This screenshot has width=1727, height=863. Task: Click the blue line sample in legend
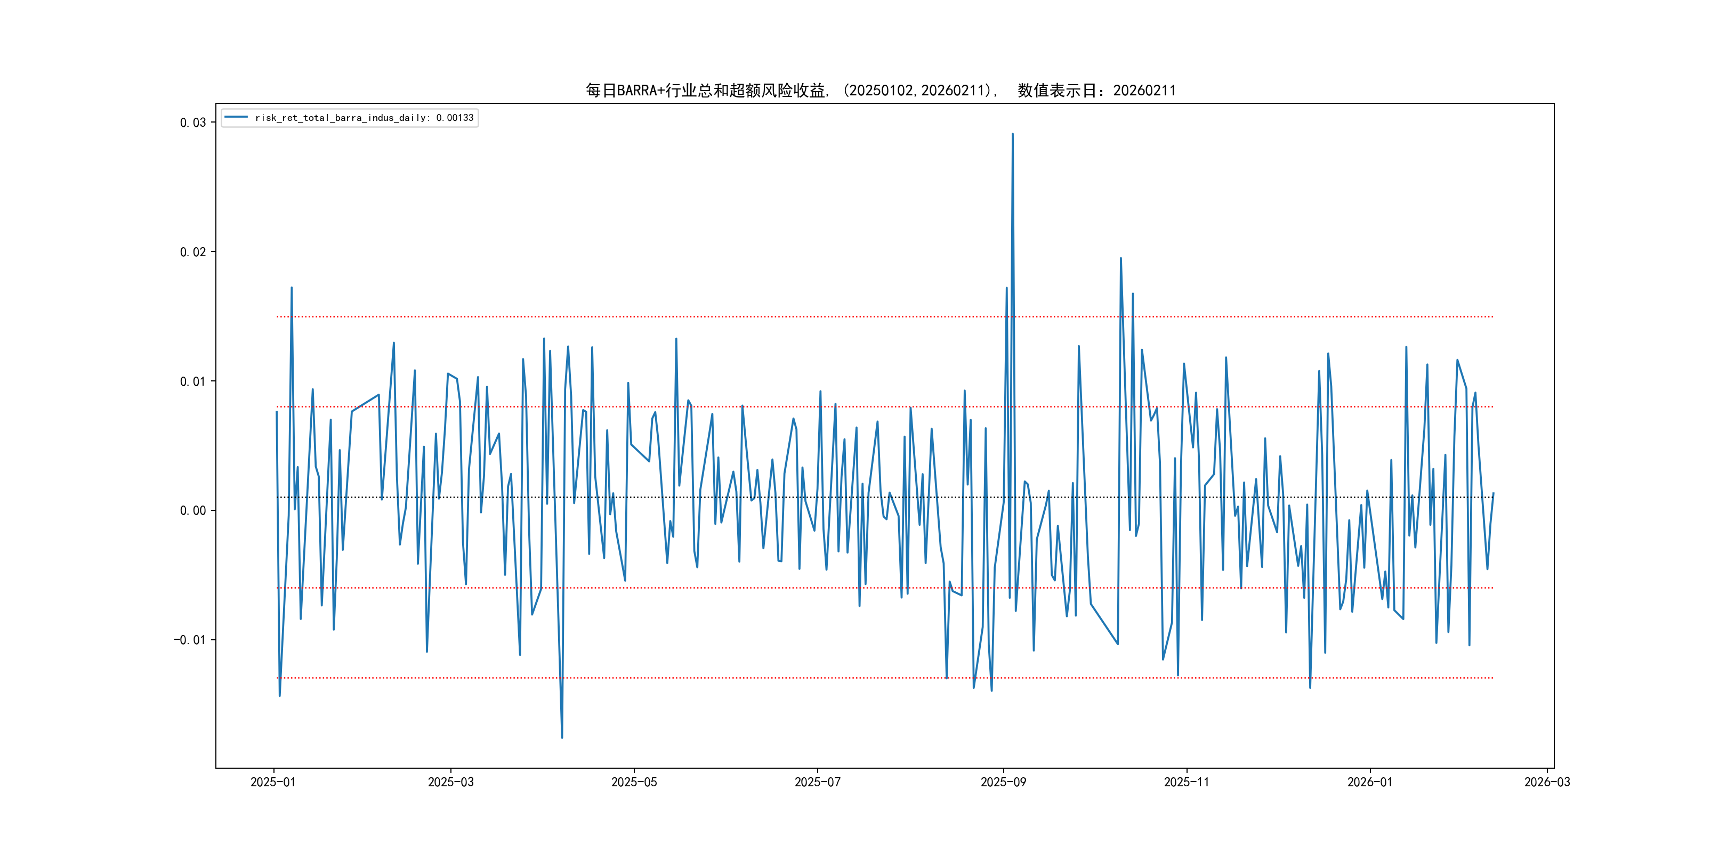(x=236, y=117)
